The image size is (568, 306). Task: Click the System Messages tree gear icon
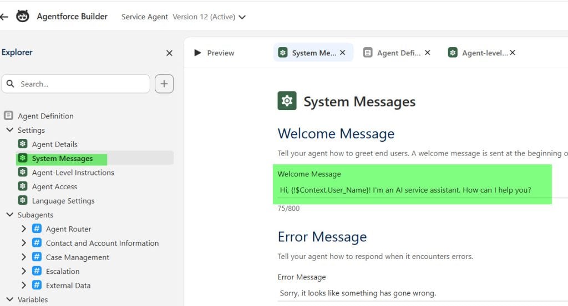[x=22, y=158]
